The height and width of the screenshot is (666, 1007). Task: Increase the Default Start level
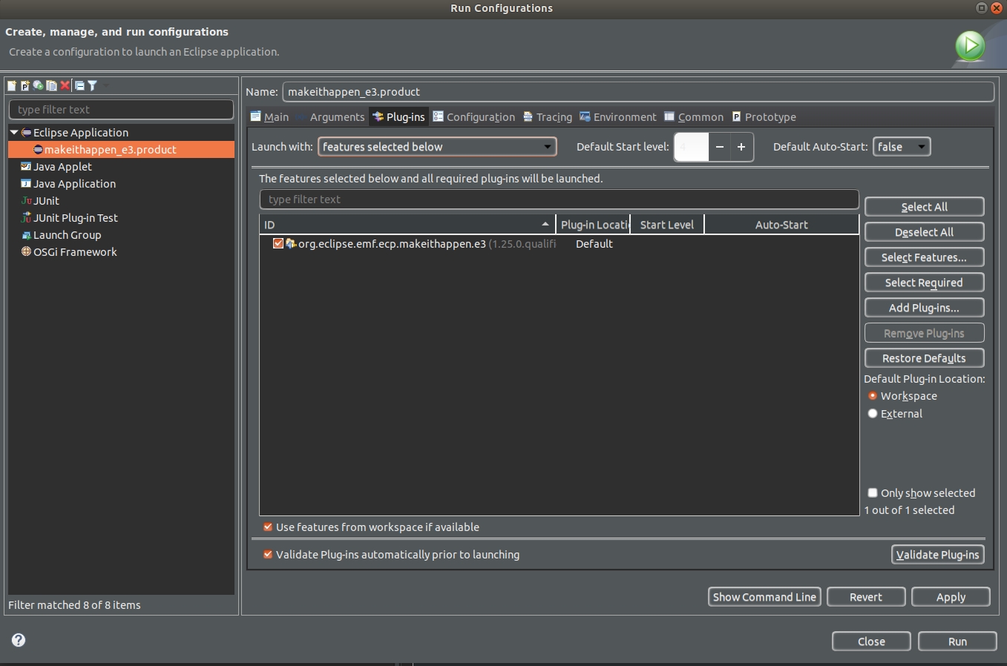coord(741,147)
